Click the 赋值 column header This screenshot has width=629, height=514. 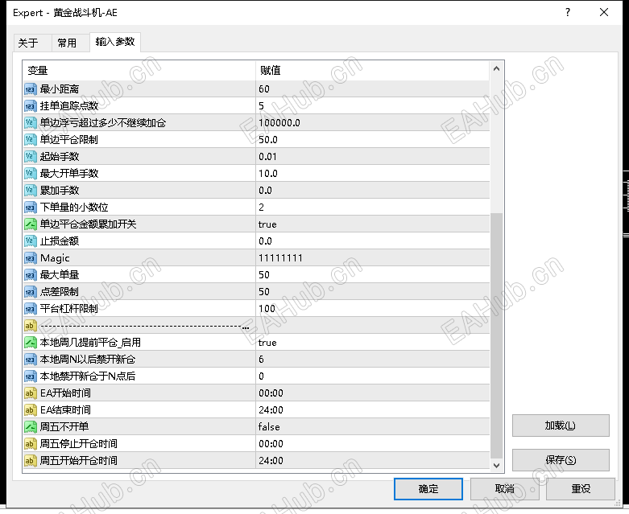click(x=373, y=71)
